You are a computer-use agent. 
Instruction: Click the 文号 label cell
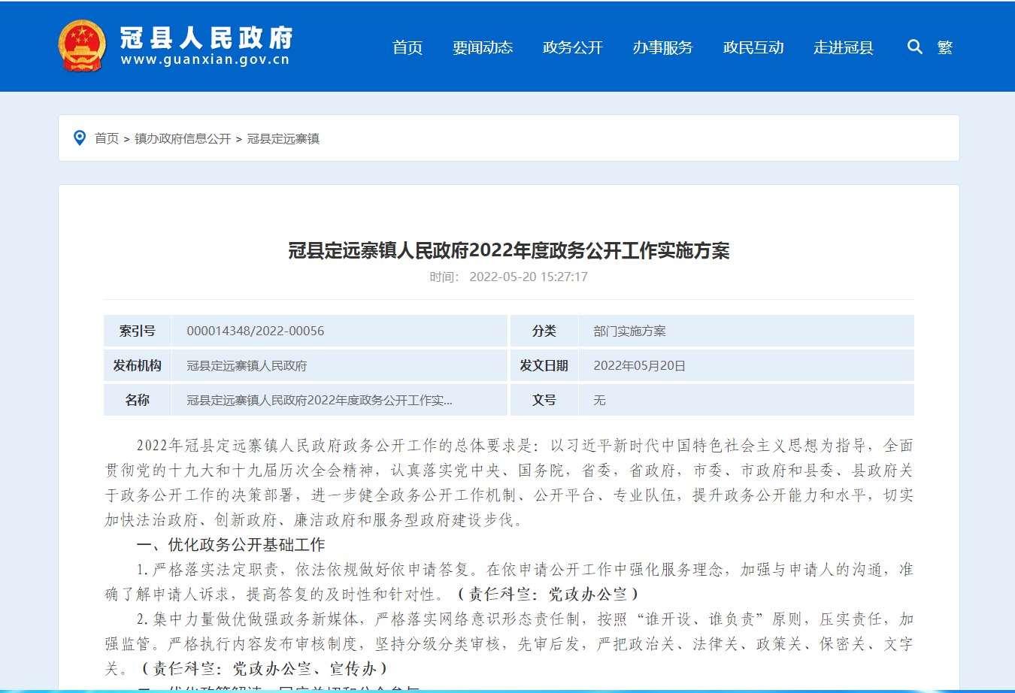pos(544,400)
